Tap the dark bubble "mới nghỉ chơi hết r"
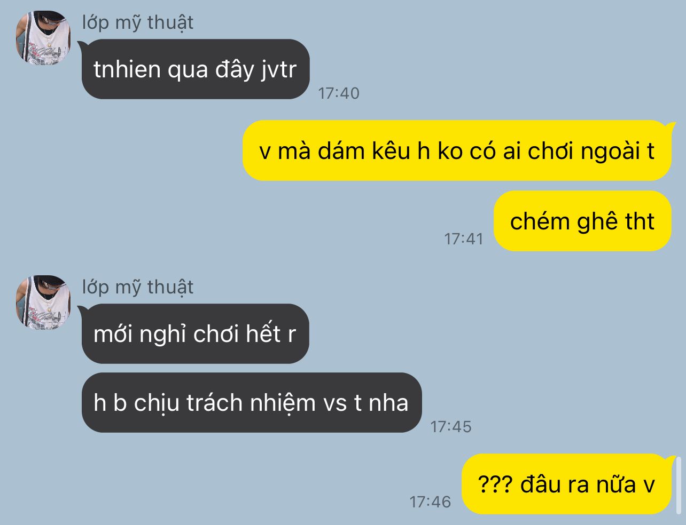The width and height of the screenshot is (686, 525). 195,333
